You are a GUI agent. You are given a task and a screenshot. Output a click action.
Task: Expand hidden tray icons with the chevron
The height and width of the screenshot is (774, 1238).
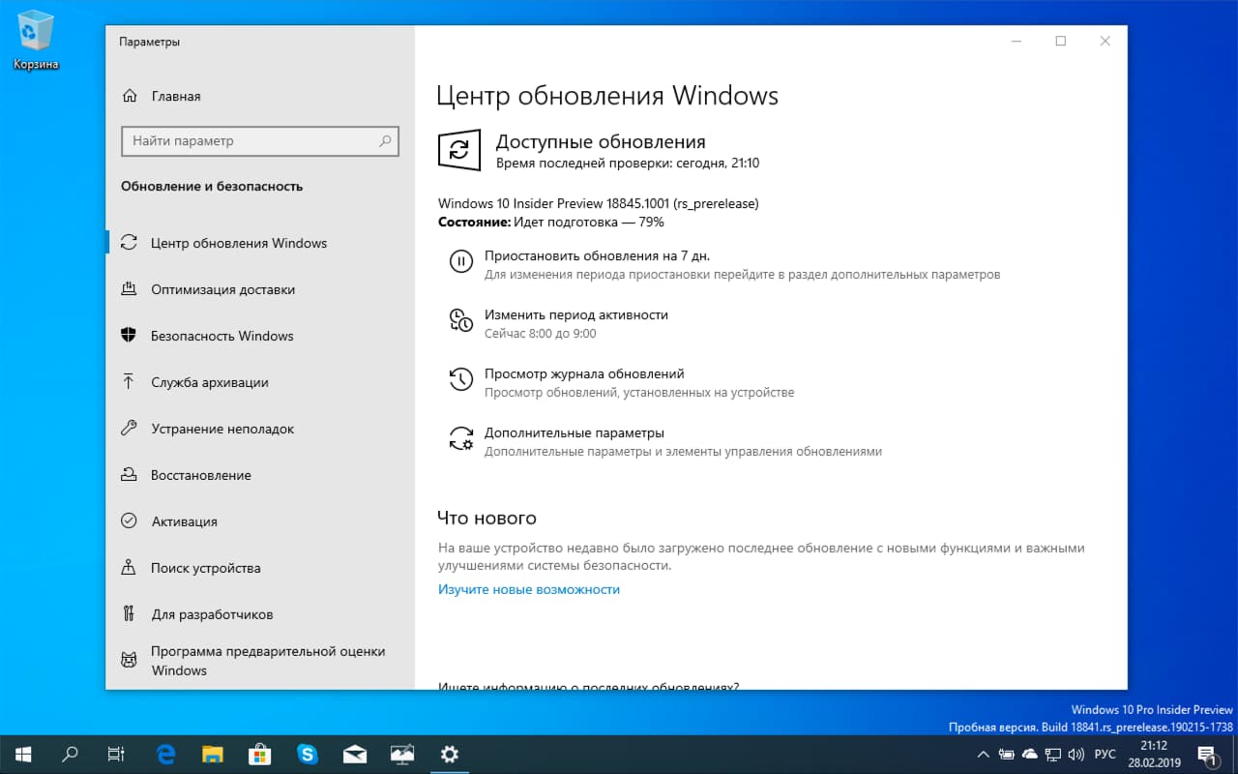click(982, 754)
